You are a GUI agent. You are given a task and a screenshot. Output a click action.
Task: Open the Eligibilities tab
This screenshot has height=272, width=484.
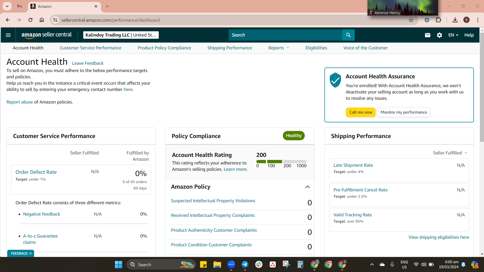pos(316,48)
